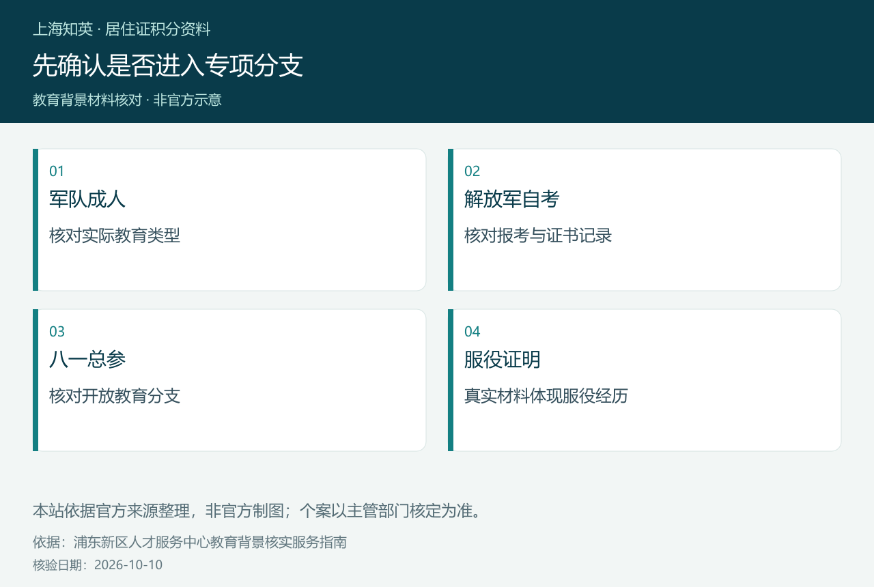
Task: Select the card number 01
Action: coord(57,171)
